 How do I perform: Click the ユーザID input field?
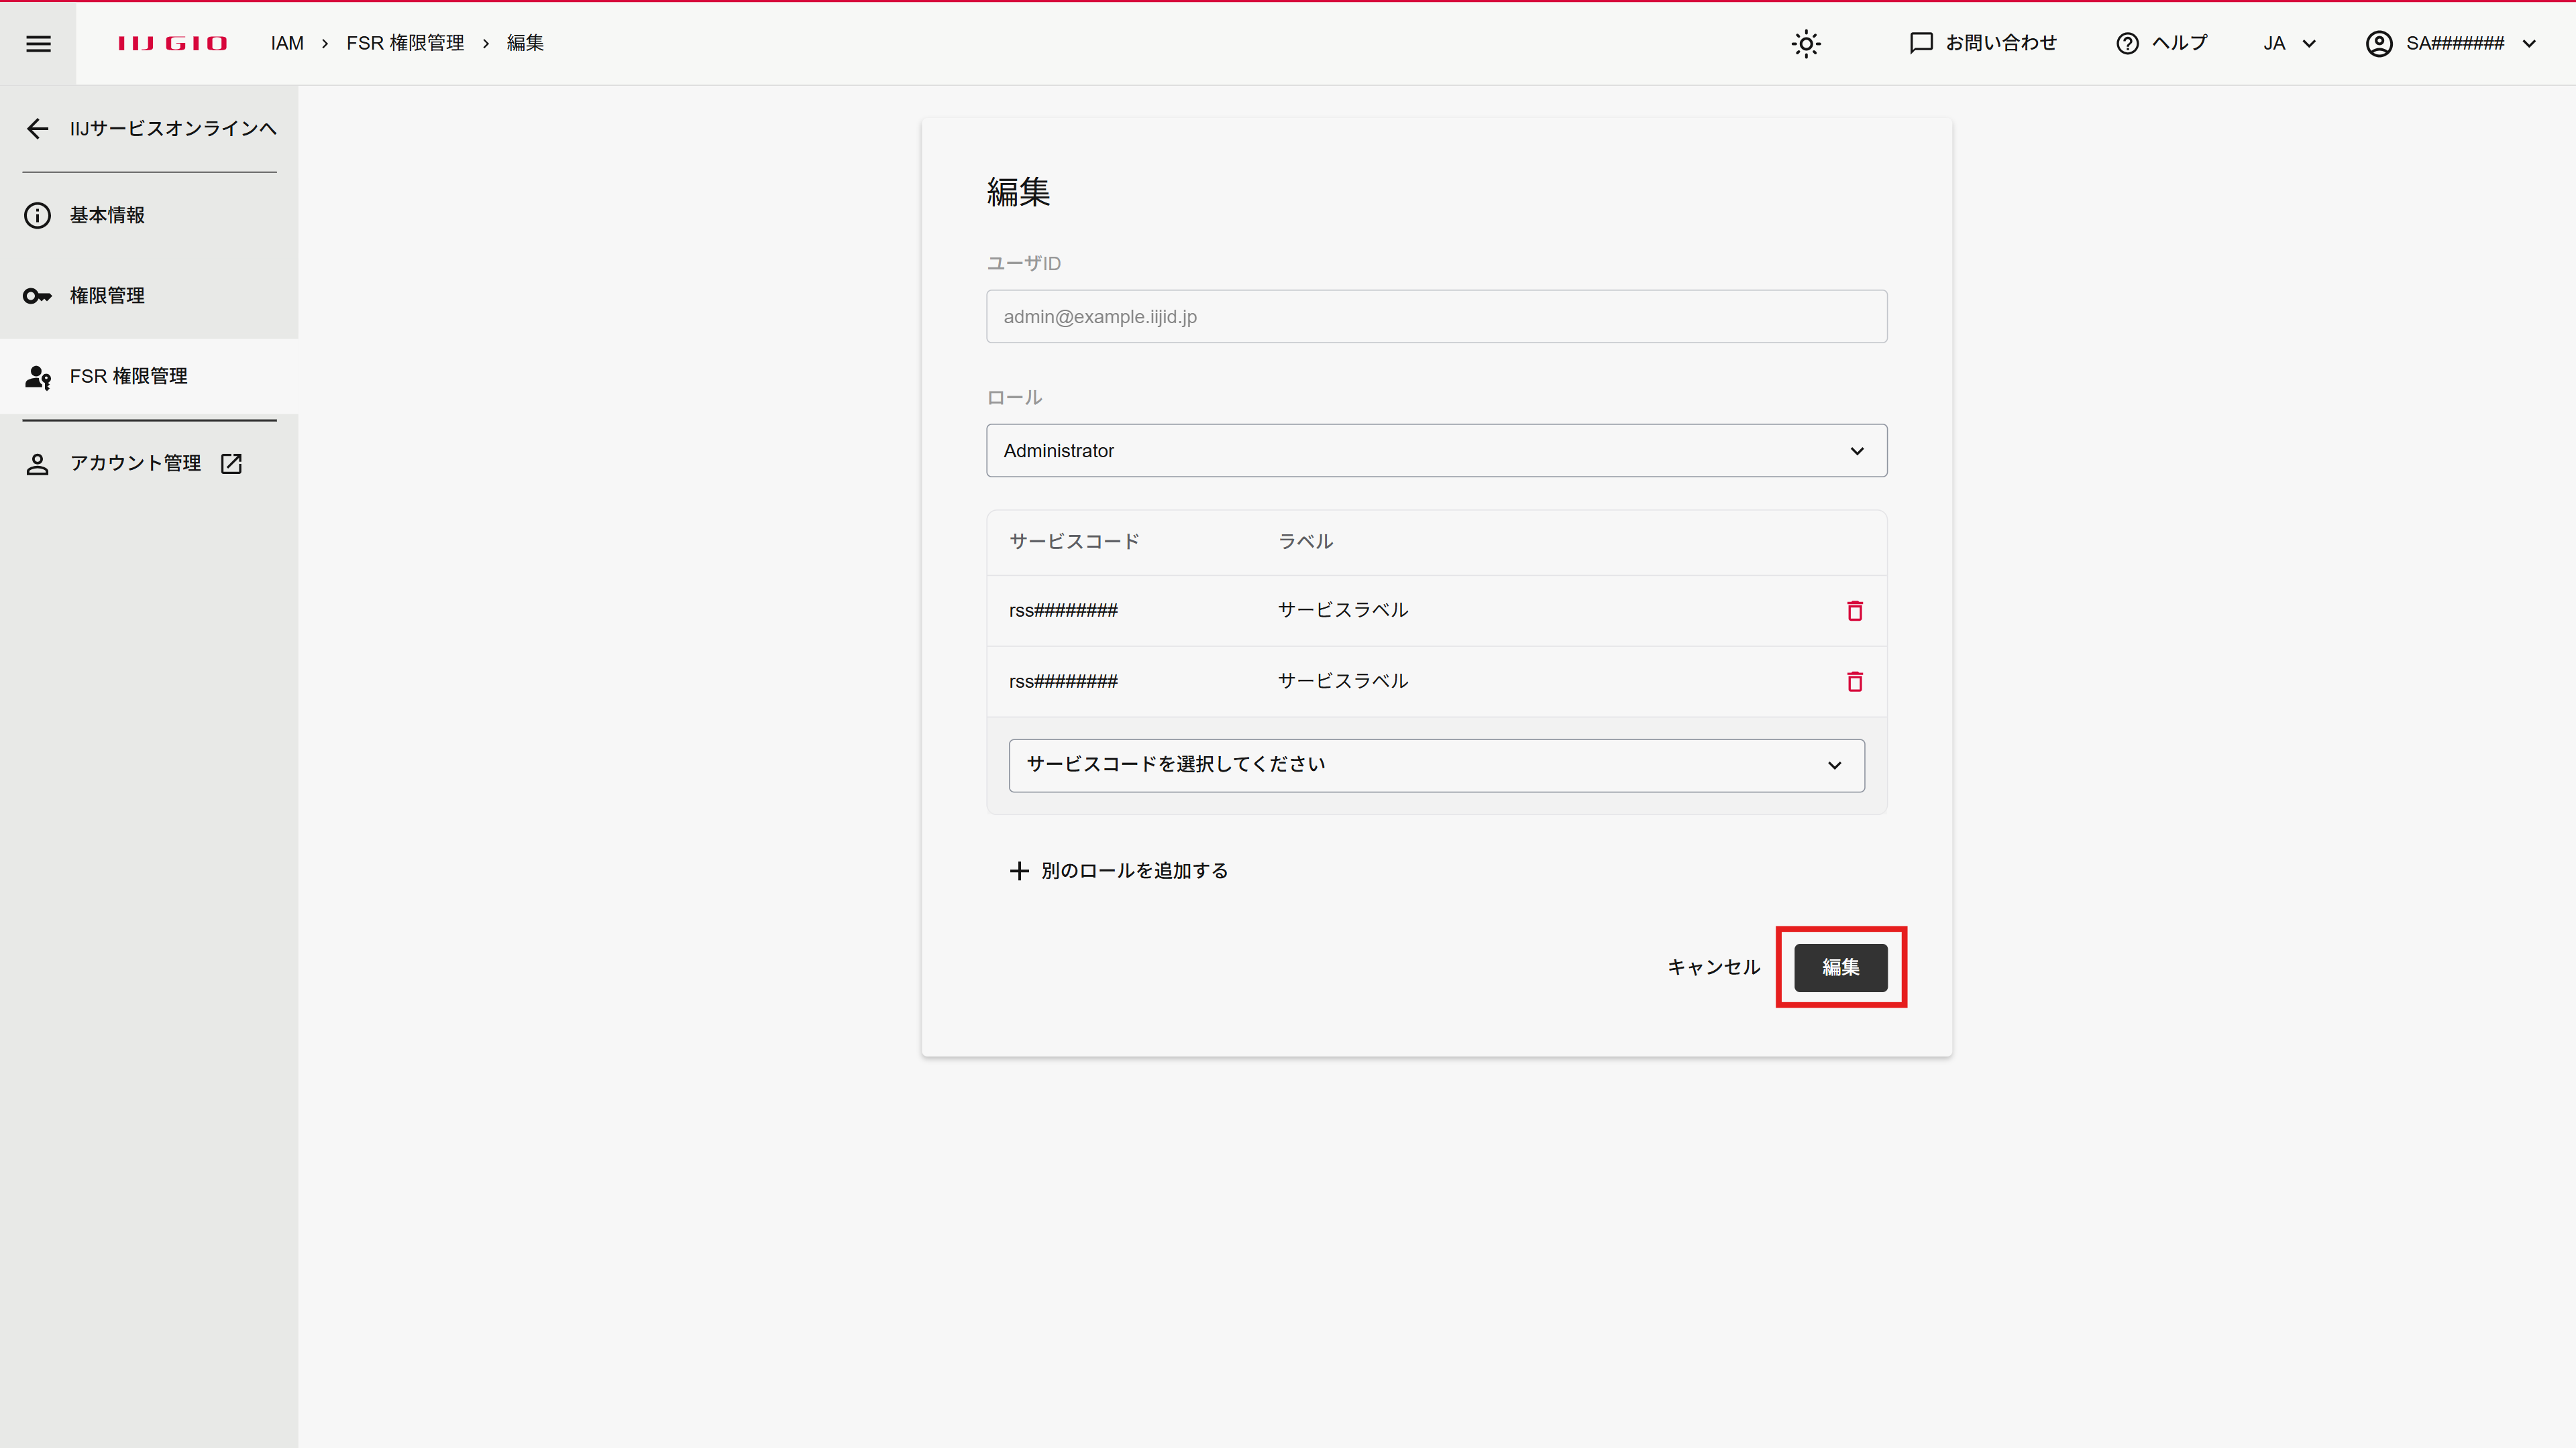[x=1436, y=317]
